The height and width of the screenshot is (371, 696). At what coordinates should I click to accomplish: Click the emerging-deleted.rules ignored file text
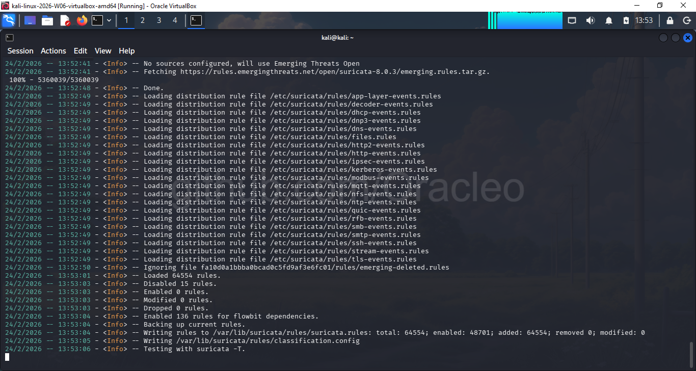325,268
